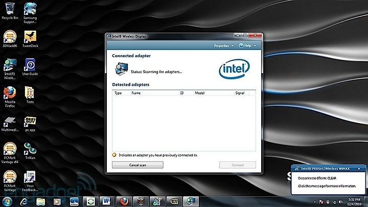Select the TweetDeck desktop icon
Image resolution: width=368 pixels, height=207 pixels.
click(30, 39)
